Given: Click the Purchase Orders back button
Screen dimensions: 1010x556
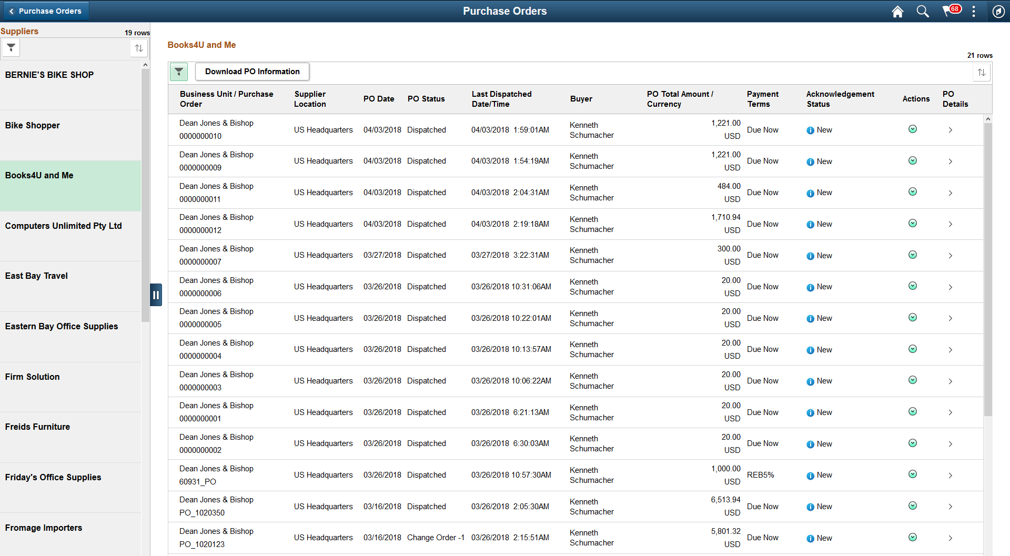Looking at the screenshot, I should [46, 11].
